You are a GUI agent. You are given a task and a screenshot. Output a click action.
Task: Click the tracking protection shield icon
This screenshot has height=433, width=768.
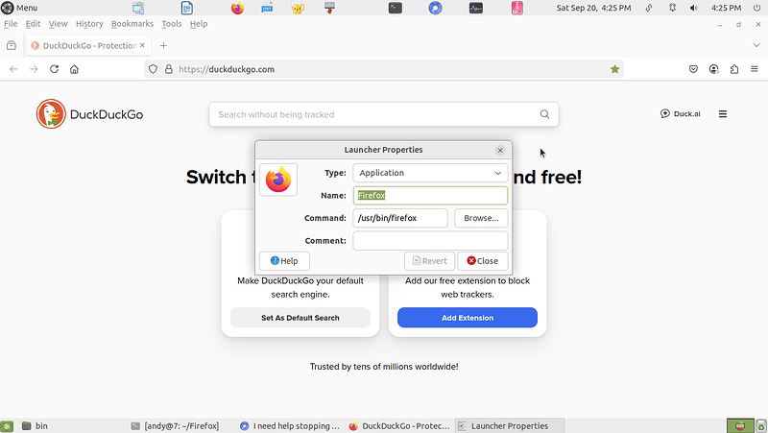coord(153,69)
